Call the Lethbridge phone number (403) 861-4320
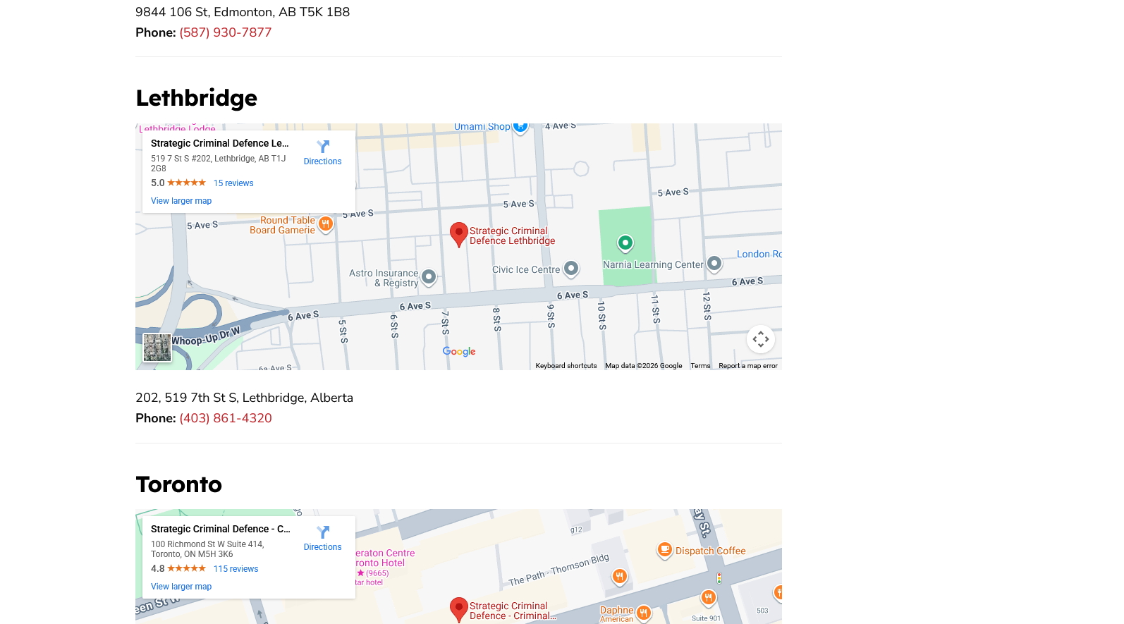Image resolution: width=1124 pixels, height=624 pixels. 226,418
